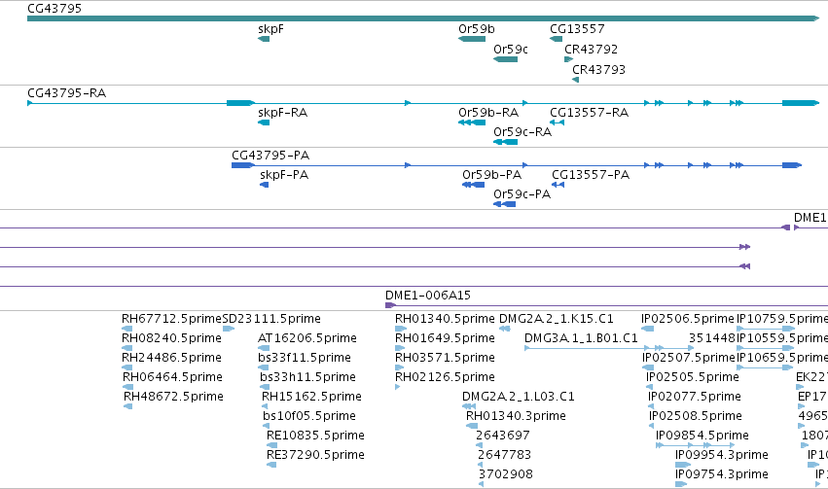
Task: Open the Or59b gene label
Action: 477,29
